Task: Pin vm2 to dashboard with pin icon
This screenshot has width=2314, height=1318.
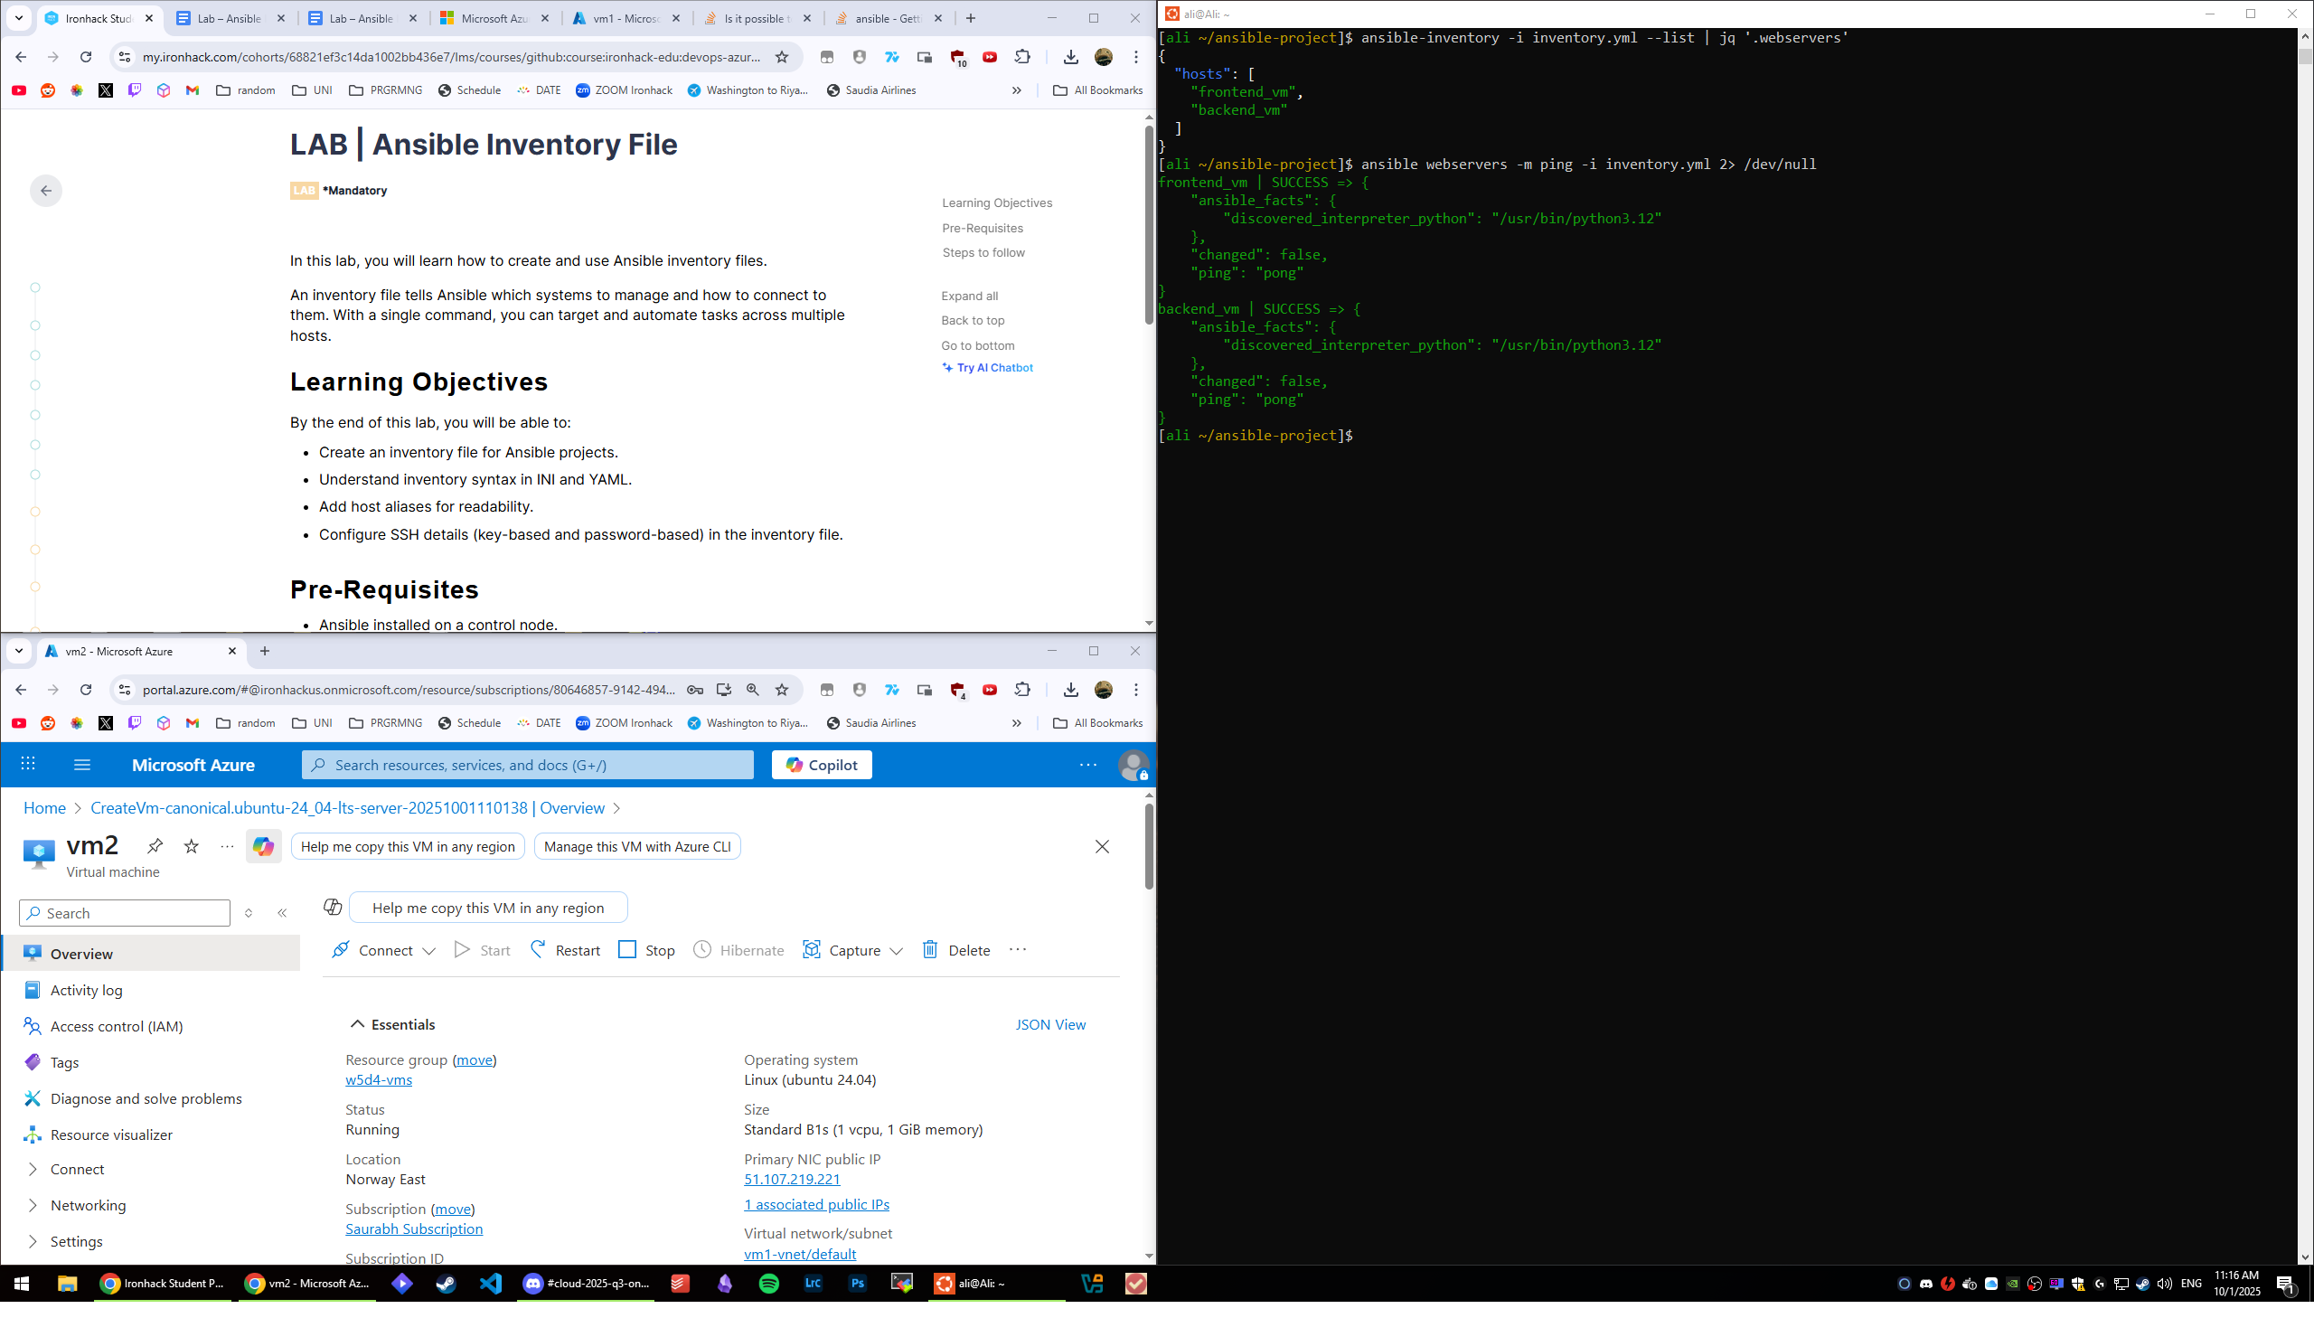Action: click(155, 845)
